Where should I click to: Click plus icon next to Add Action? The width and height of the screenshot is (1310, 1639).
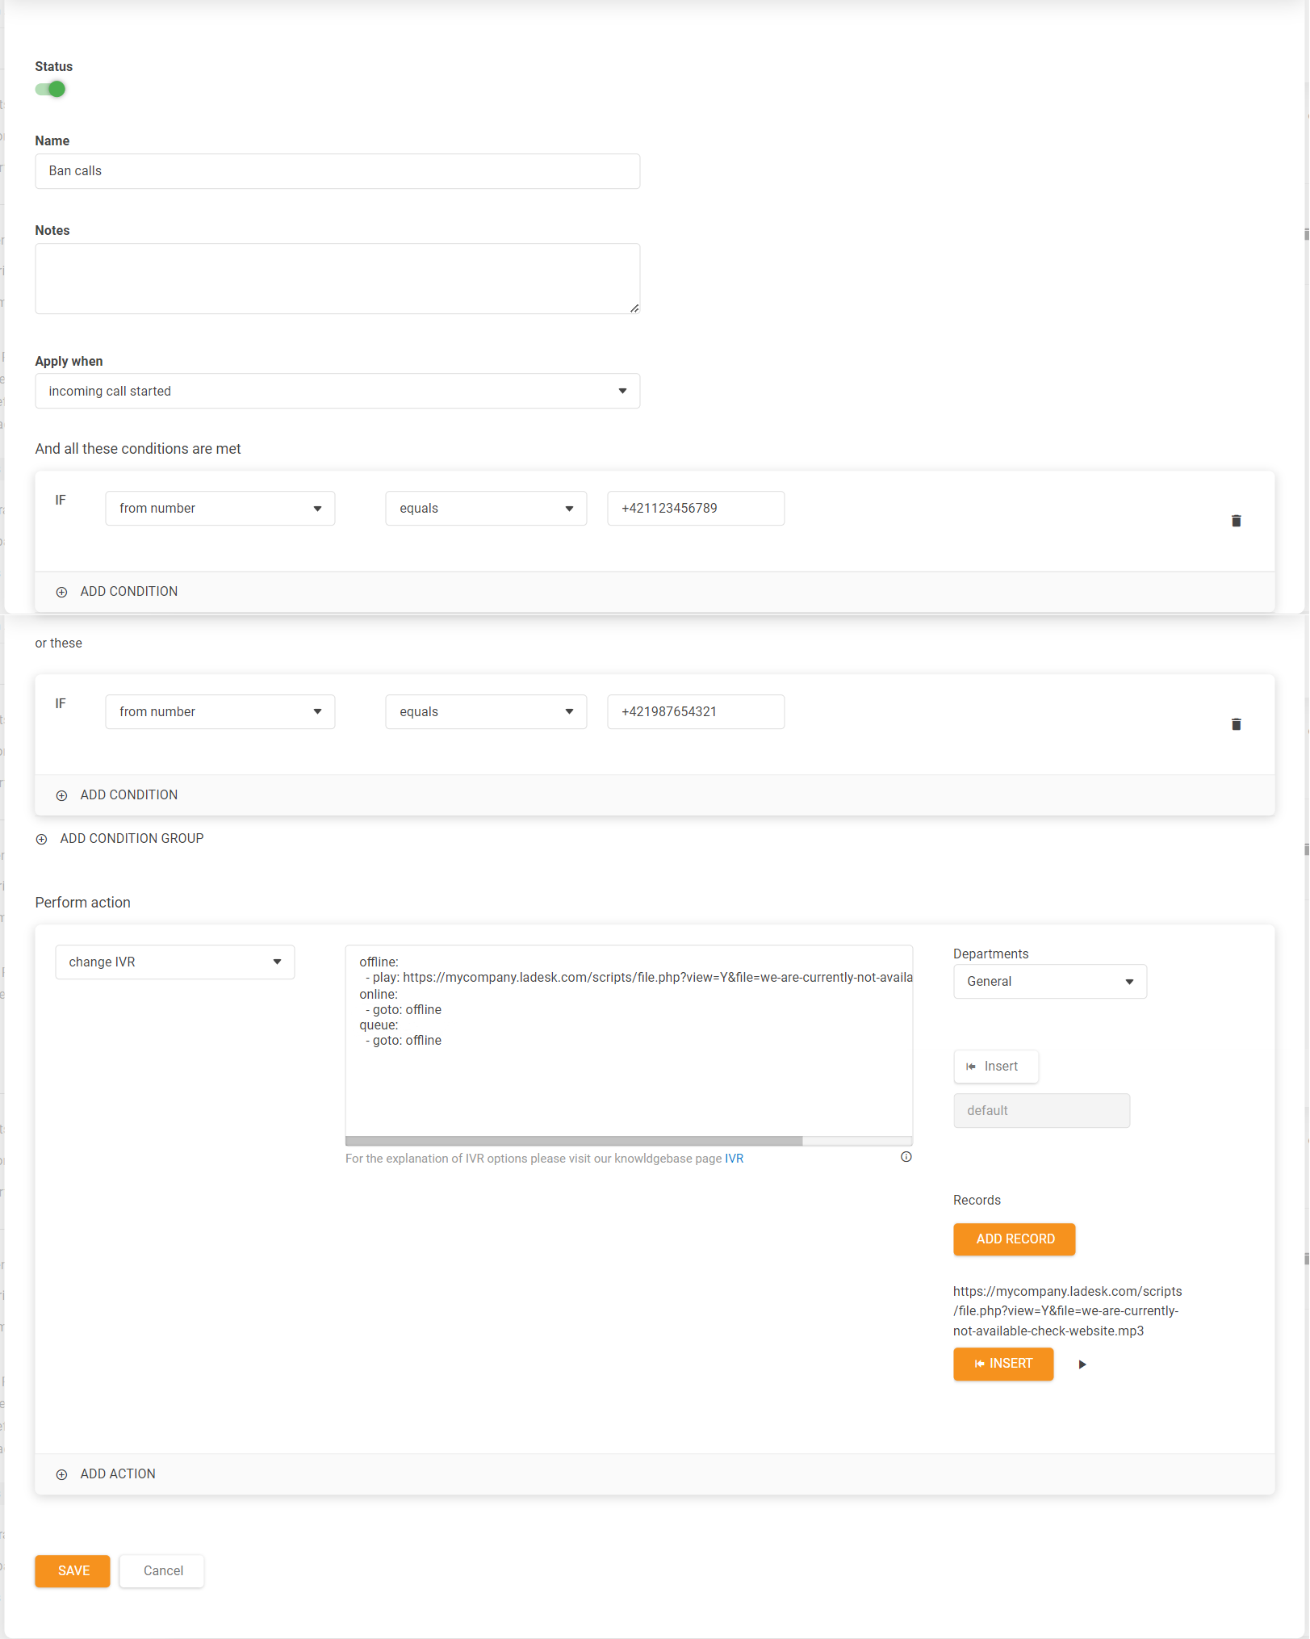pyautogui.click(x=62, y=1474)
